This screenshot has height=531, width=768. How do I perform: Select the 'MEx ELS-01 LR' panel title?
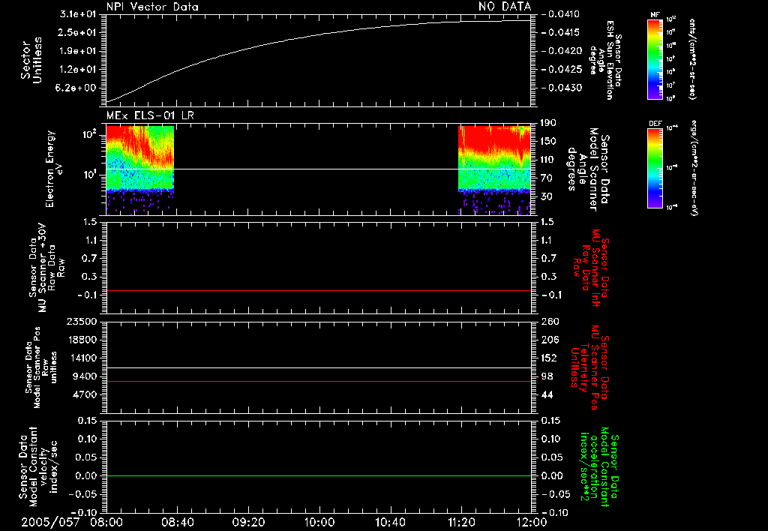[x=150, y=115]
